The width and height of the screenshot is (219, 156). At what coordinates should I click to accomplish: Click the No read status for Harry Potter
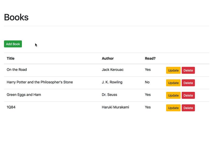147,82
